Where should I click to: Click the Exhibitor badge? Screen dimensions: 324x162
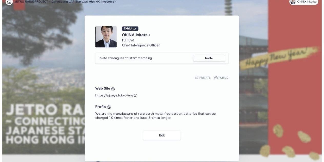click(130, 29)
